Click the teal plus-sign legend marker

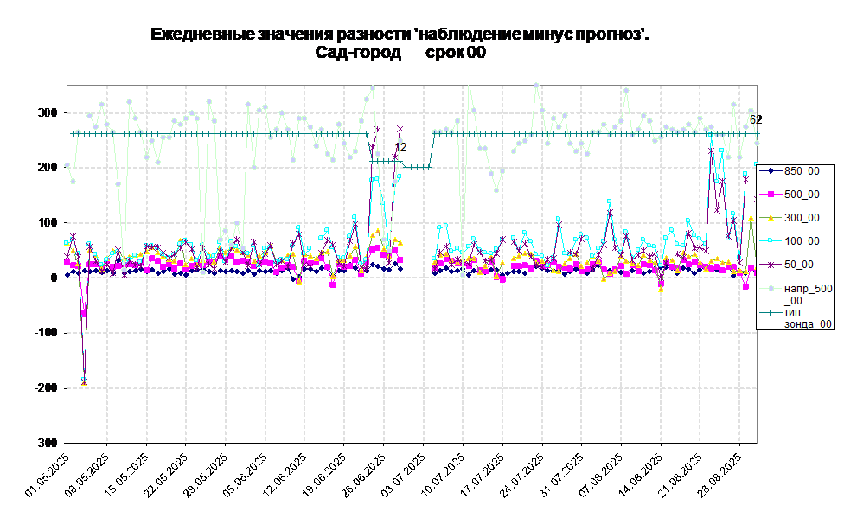pos(770,311)
